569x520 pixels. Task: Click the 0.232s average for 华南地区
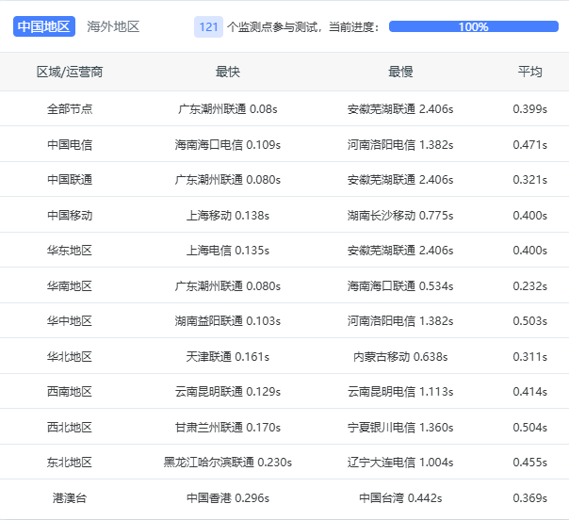coord(529,286)
